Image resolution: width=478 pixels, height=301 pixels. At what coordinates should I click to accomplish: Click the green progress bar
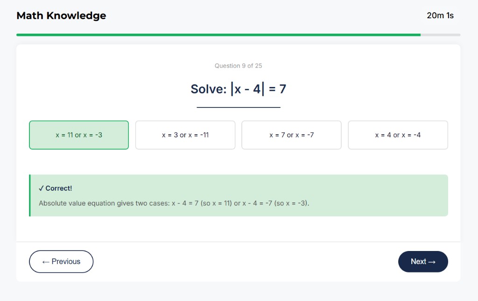[x=210, y=35]
